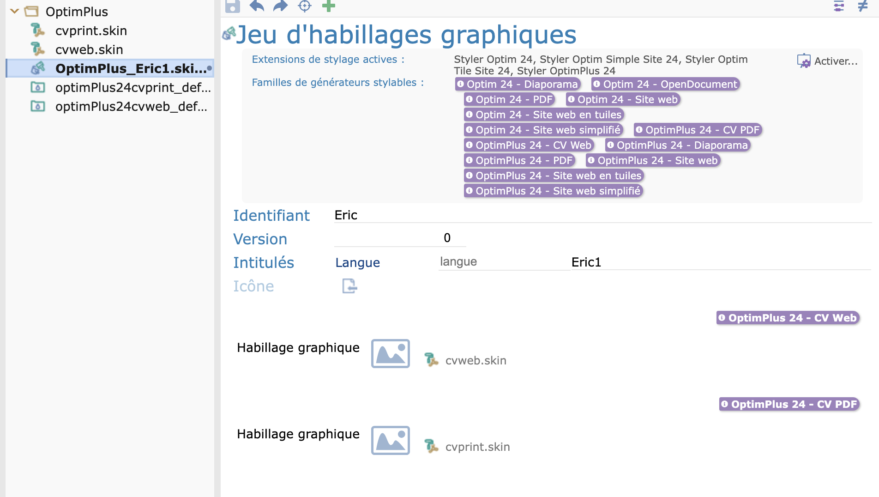
Task: Open cvweb.skin in the tree
Action: tap(89, 49)
